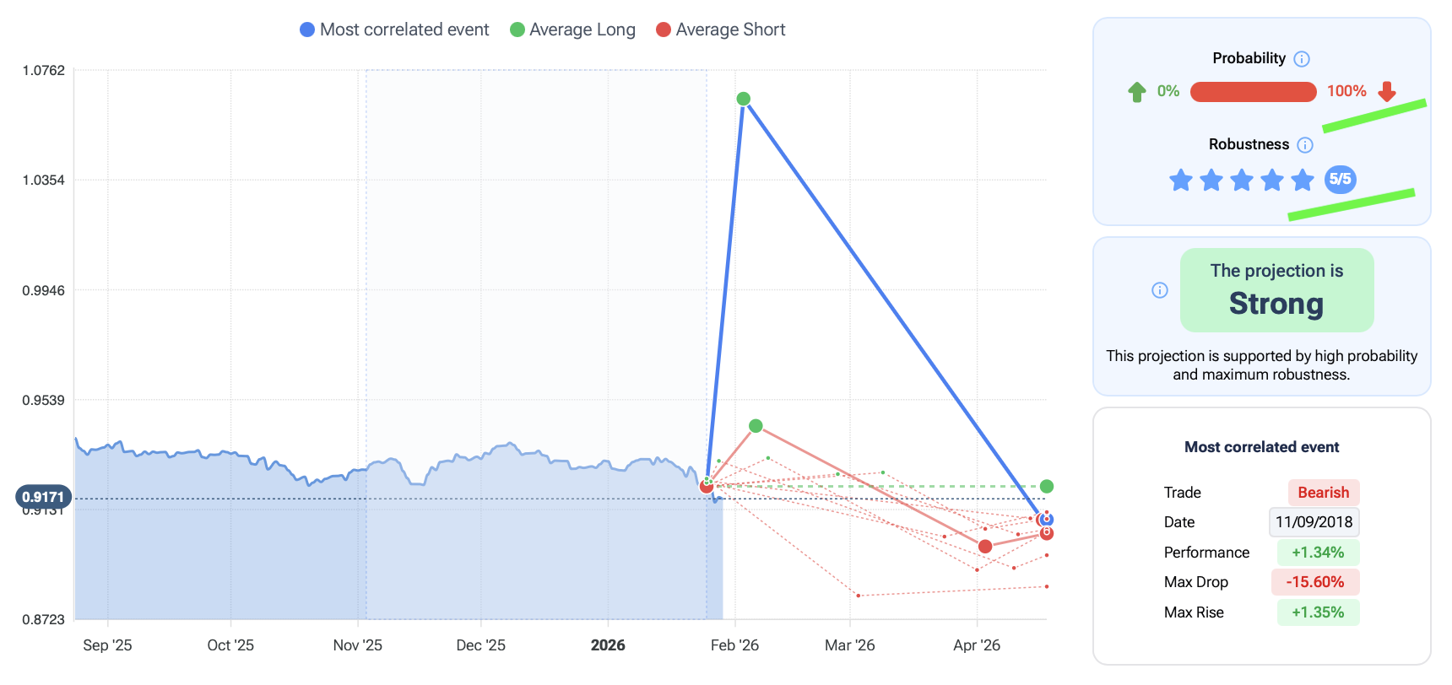Click the red down arrow icon

[1387, 92]
